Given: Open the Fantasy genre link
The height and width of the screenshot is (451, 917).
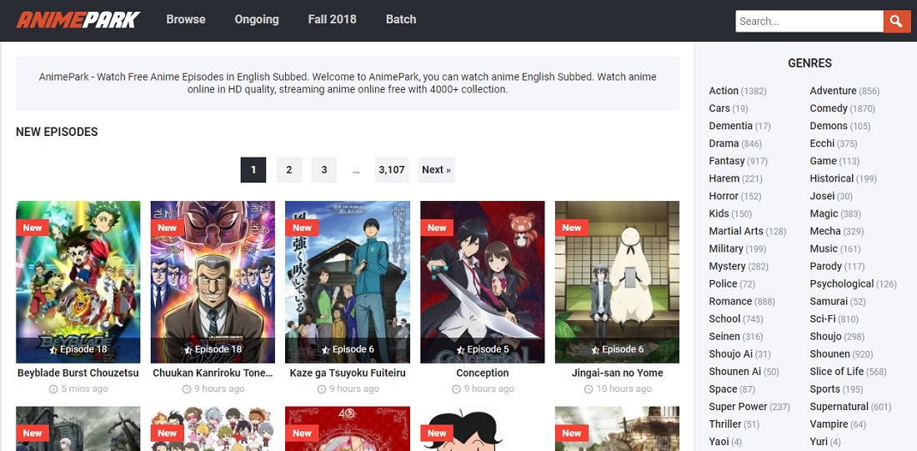Looking at the screenshot, I should (726, 161).
